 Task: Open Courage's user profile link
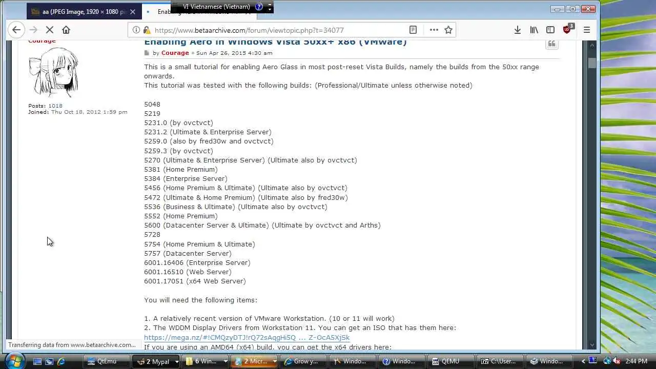pos(42,41)
